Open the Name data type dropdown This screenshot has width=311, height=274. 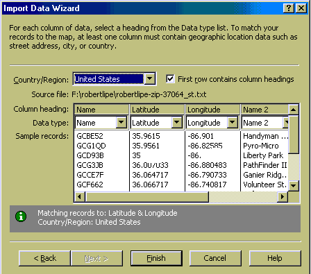click(121, 122)
